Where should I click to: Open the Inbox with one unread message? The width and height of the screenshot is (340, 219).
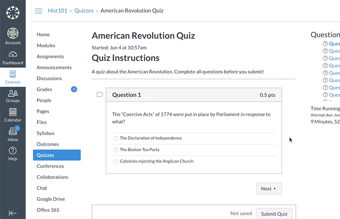coord(13,131)
